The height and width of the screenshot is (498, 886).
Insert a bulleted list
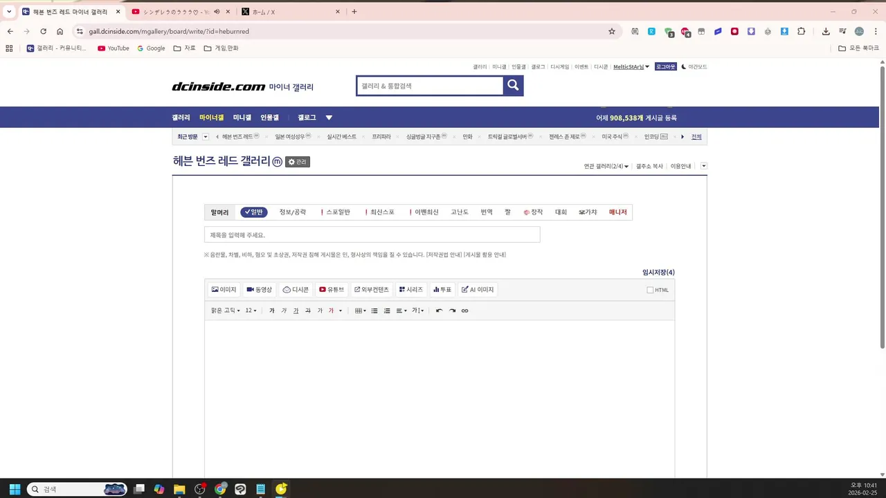374,311
